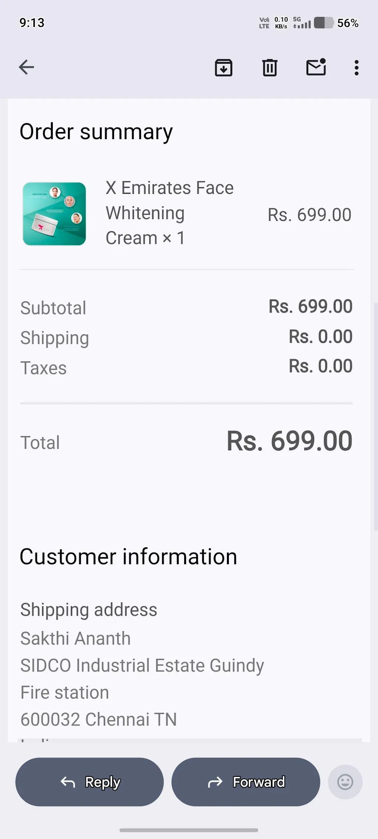Open the three-dot overflow menu
Viewport: 378px width, 839px height.
356,68
